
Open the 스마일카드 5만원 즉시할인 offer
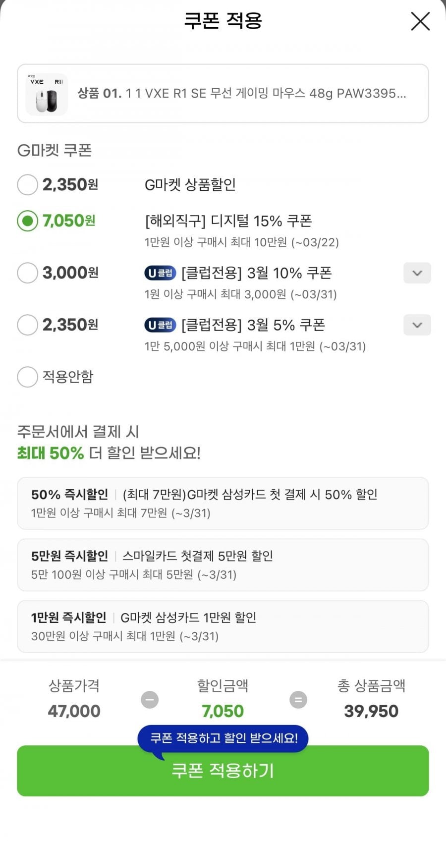tap(223, 564)
